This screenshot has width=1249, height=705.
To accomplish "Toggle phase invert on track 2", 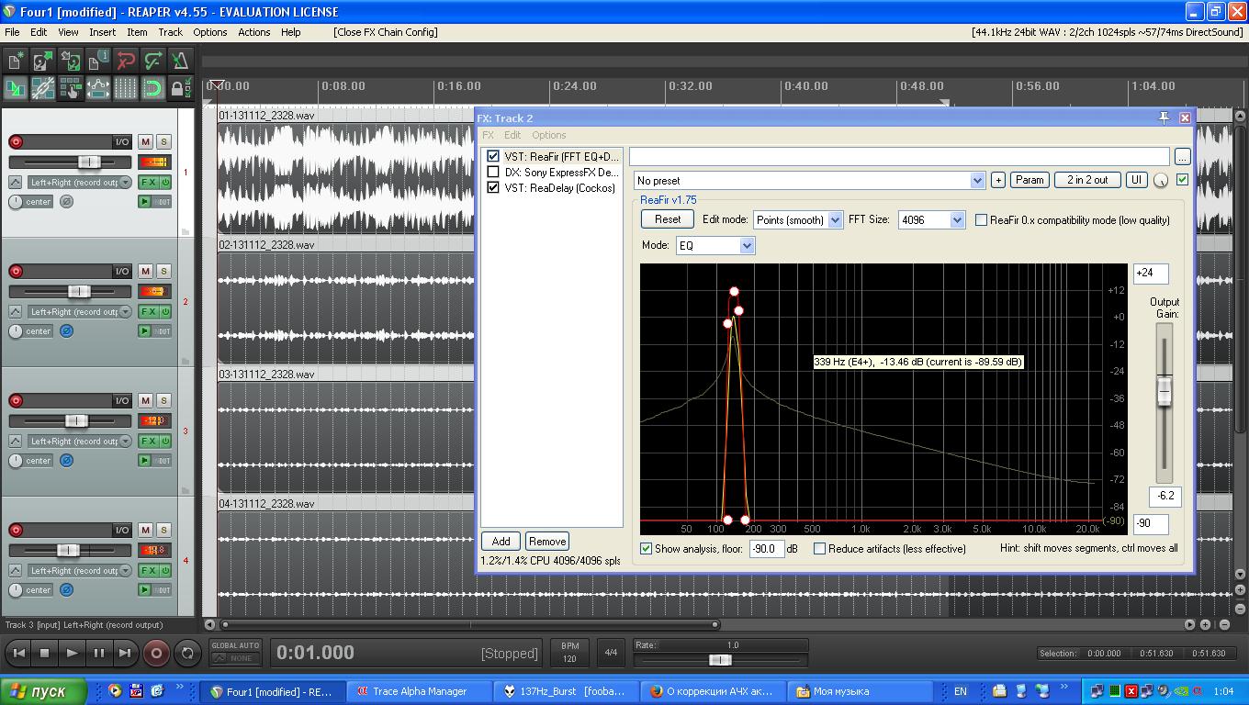I will 66,330.
